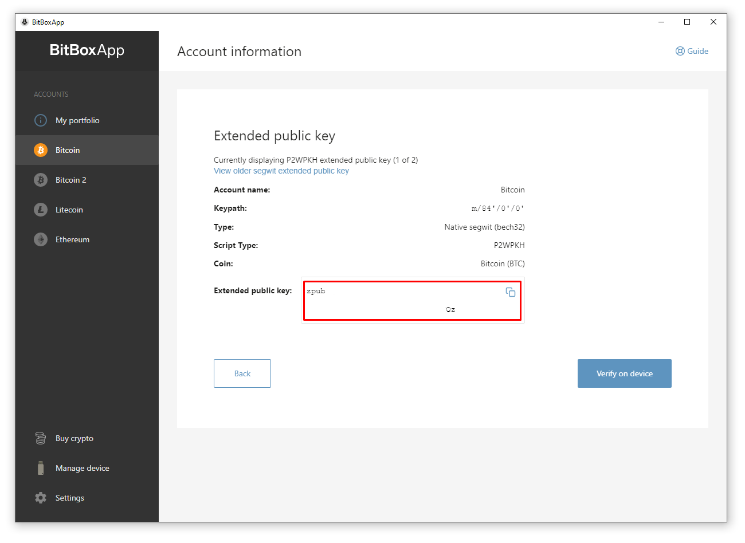Screen dimensions: 745x543
Task: Click the Bitcoin (BTC) coin value
Action: pyautogui.click(x=503, y=263)
